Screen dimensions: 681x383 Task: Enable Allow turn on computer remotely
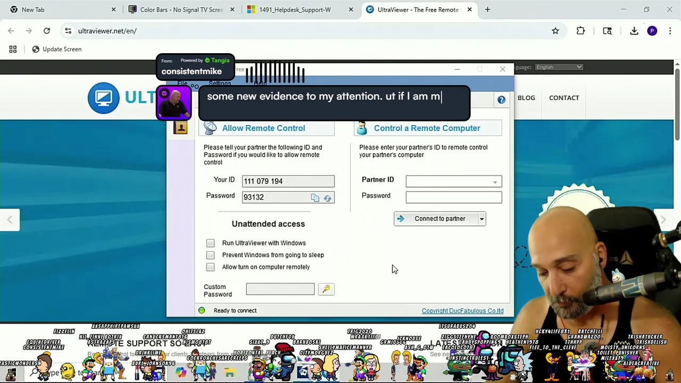210,267
